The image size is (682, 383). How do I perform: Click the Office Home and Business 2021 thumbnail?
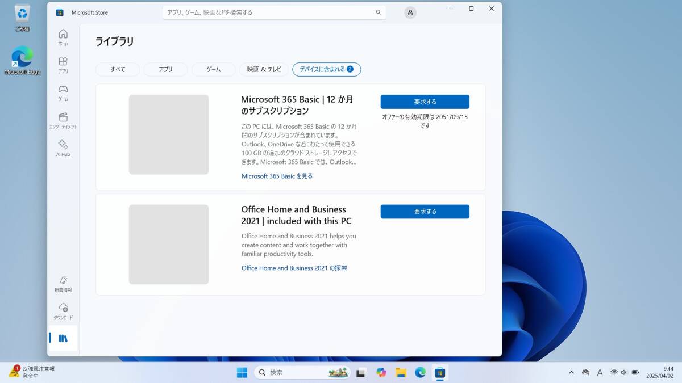coord(169,245)
